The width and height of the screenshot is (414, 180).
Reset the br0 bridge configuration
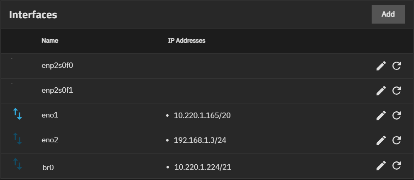397,166
